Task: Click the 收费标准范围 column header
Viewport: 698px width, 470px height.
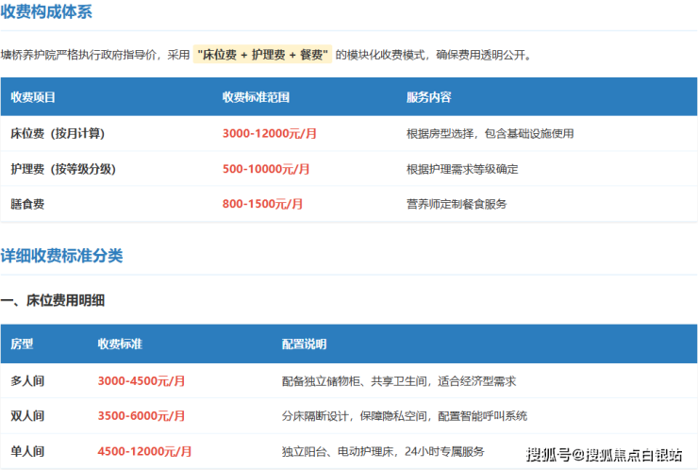Action: (x=256, y=97)
